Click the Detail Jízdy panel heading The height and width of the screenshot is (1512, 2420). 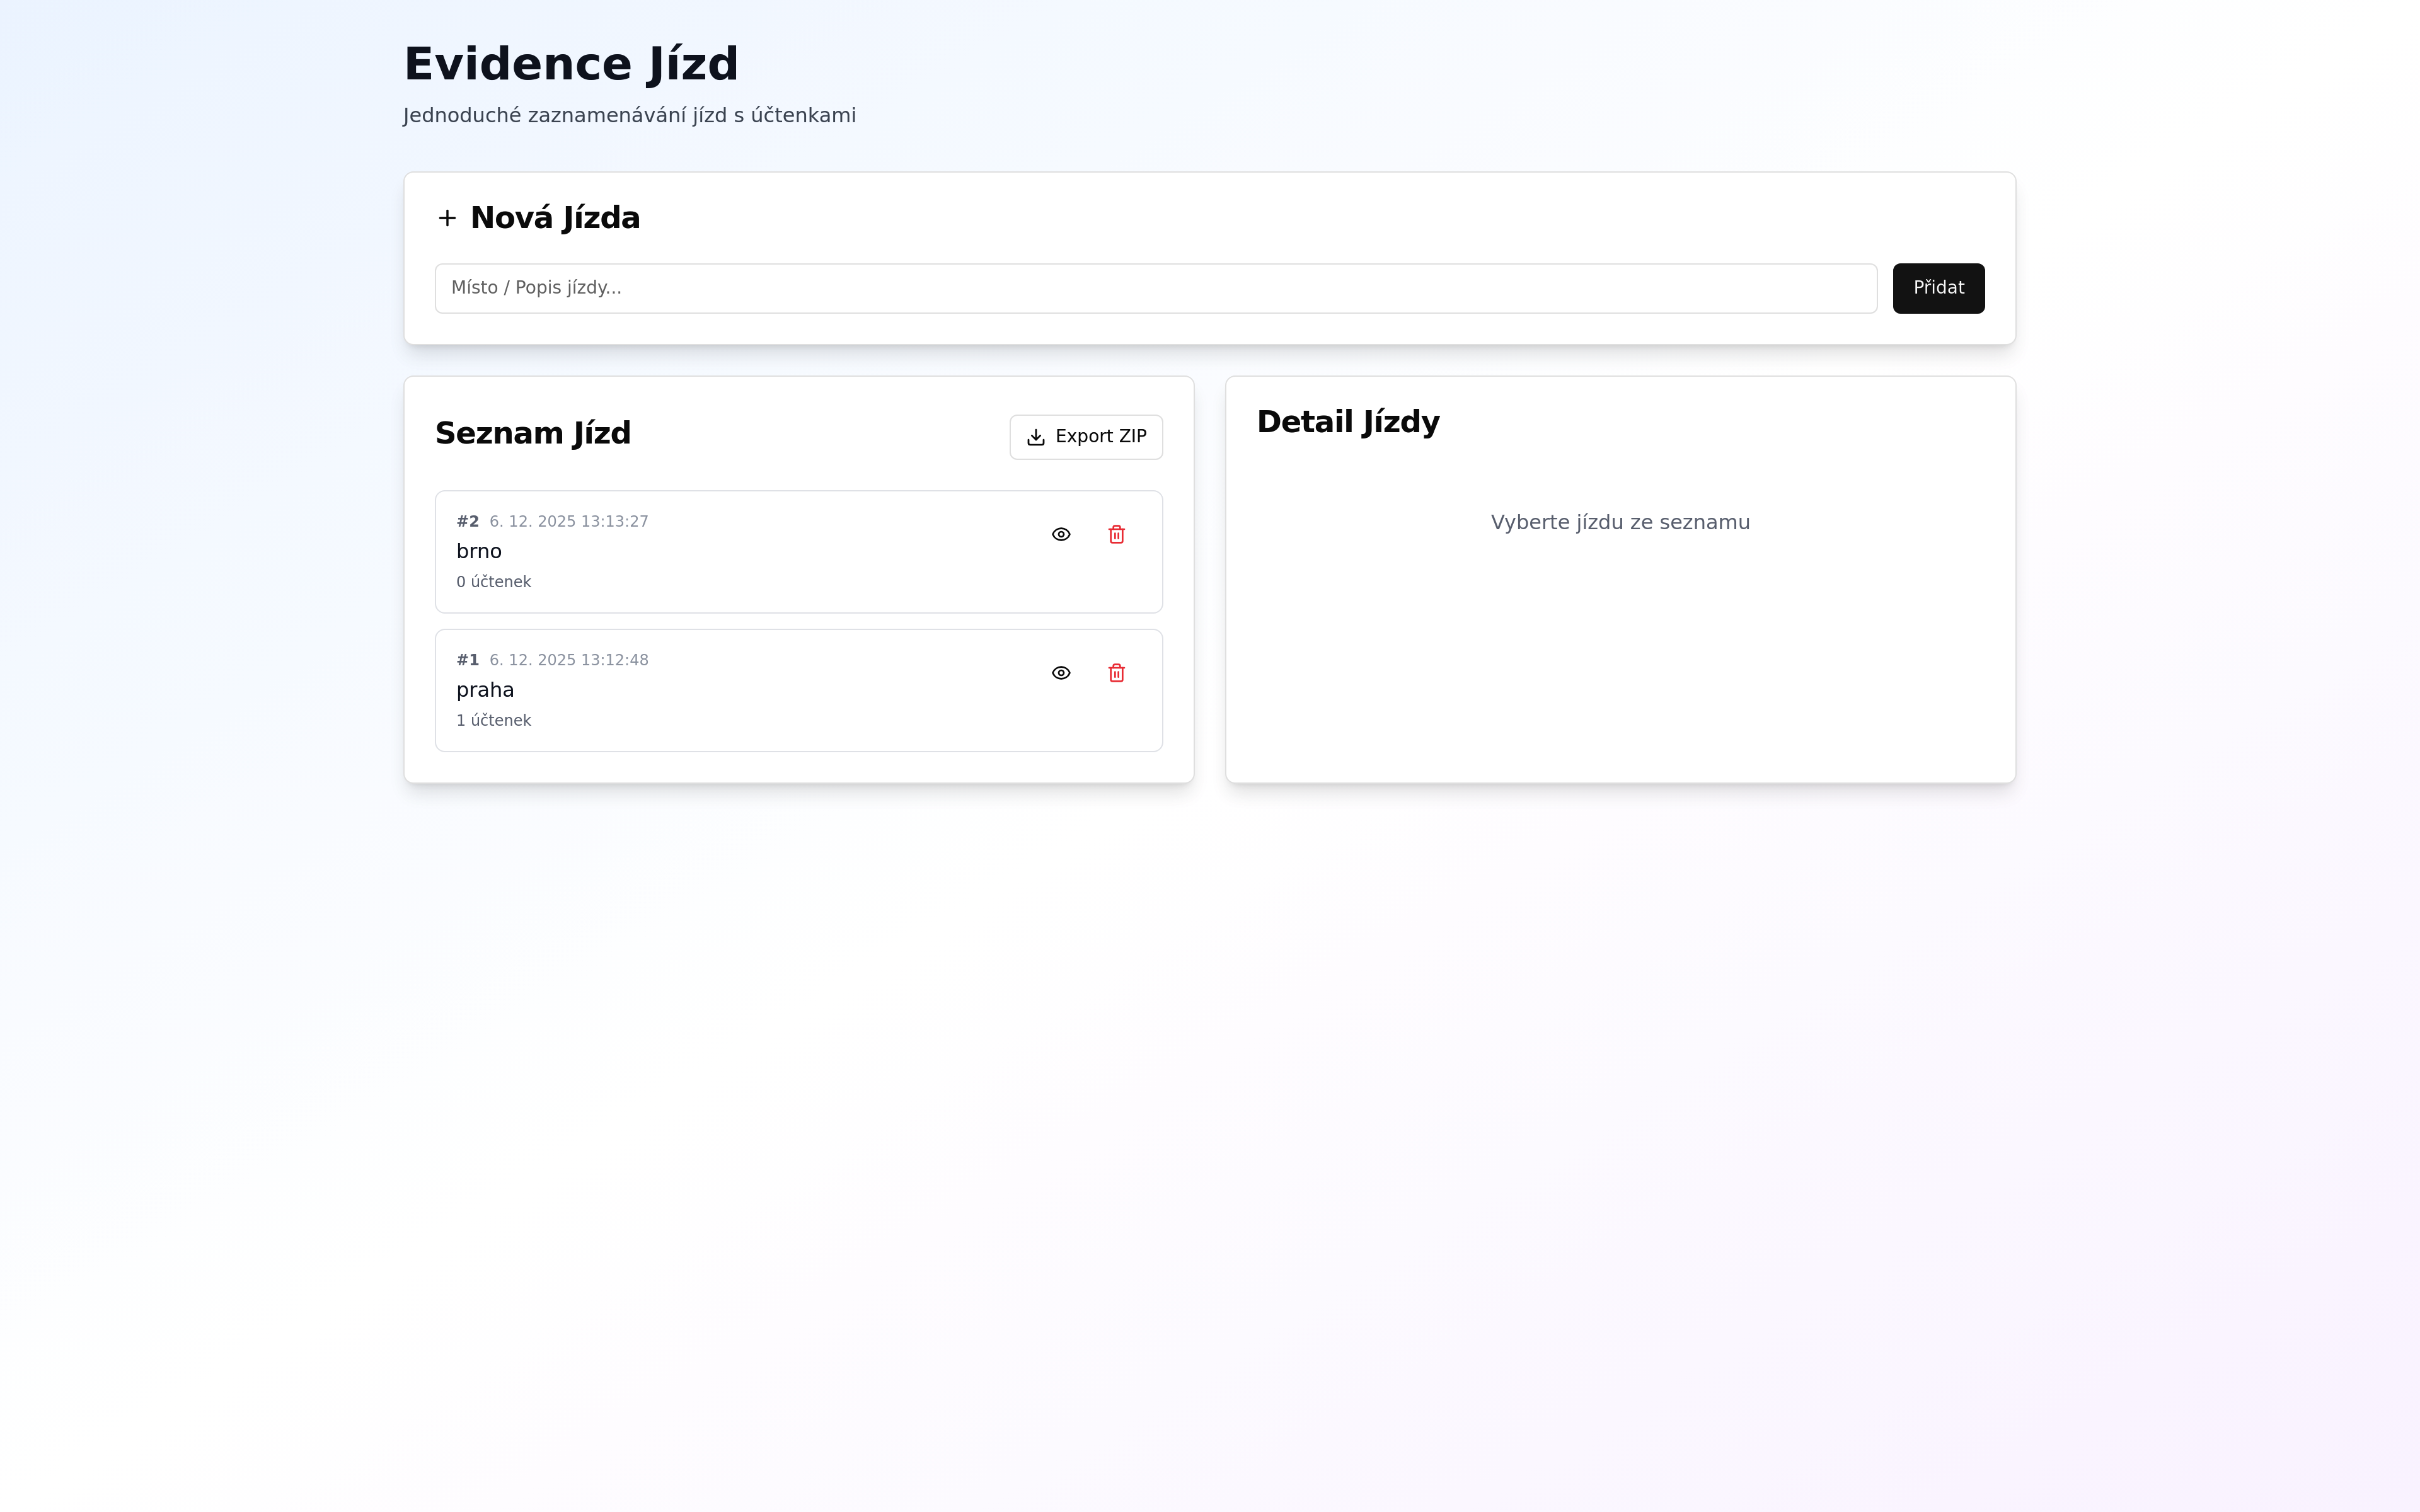(1348, 422)
